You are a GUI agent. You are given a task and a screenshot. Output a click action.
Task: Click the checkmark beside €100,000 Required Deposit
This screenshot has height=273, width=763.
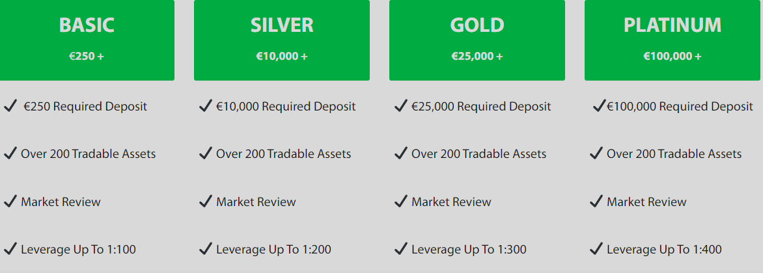tap(599, 105)
